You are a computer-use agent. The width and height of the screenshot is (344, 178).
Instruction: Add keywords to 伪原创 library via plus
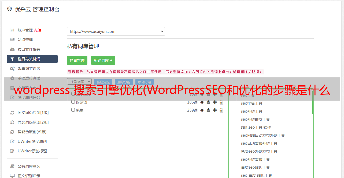(215, 102)
